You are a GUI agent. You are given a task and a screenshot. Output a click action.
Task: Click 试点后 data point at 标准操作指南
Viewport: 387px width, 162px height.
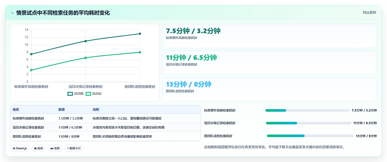[x=31, y=70]
